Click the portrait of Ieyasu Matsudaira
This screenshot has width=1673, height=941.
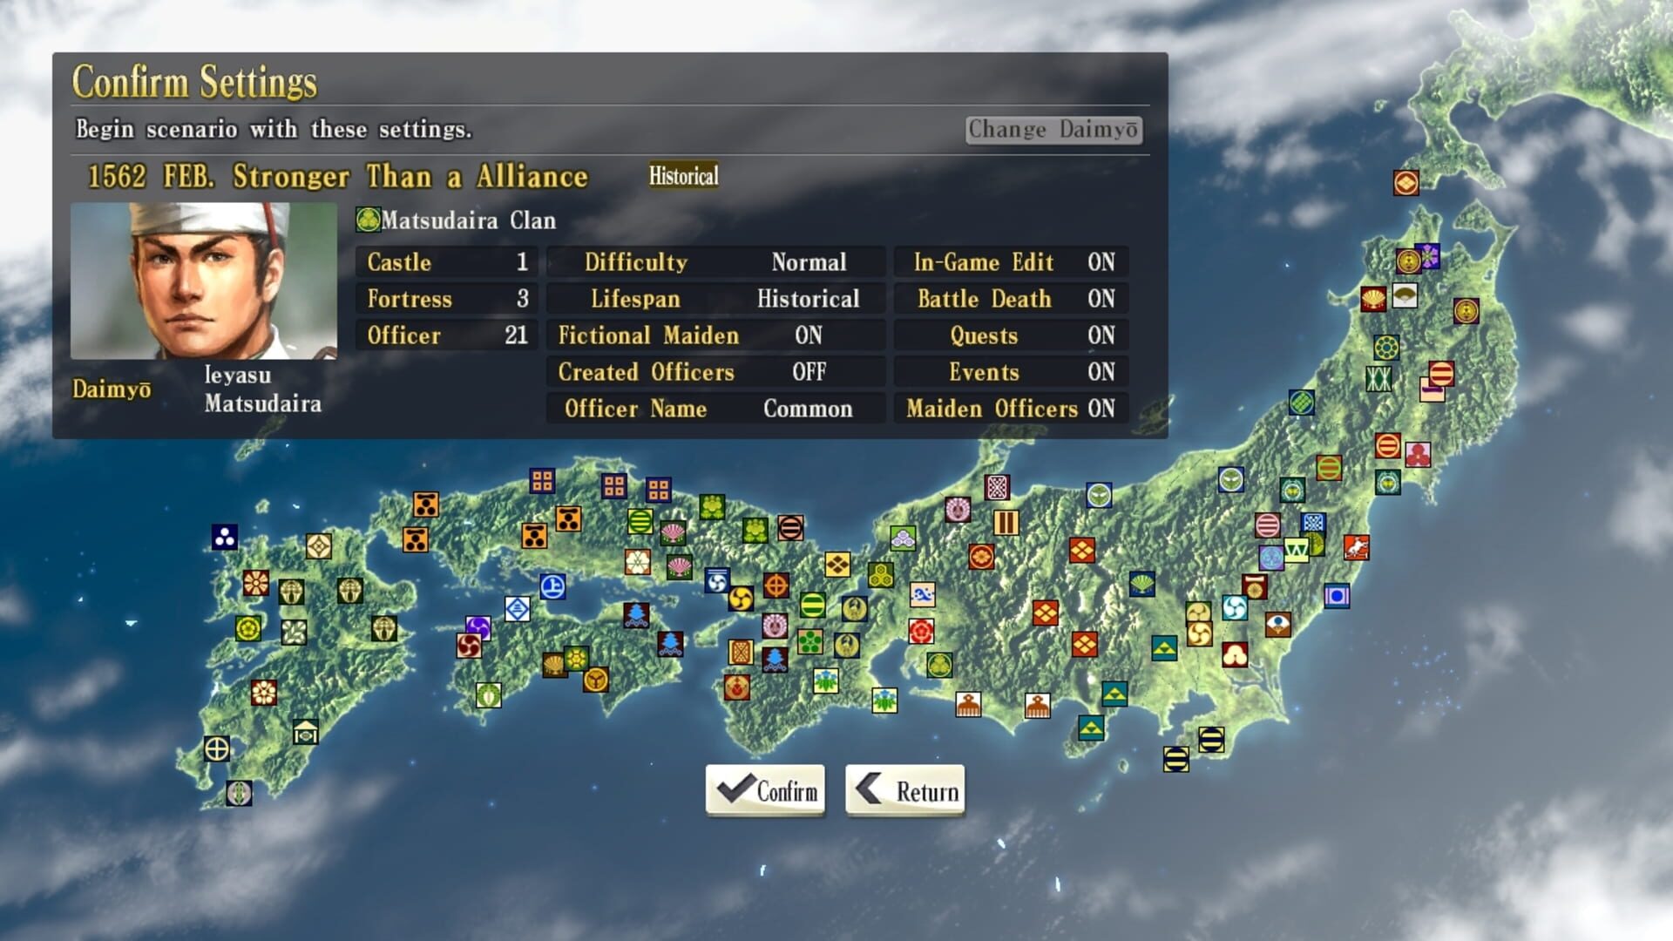pyautogui.click(x=205, y=279)
